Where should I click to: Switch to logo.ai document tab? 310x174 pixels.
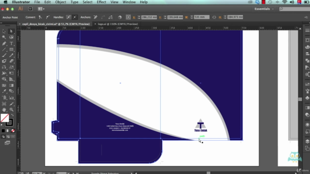pos(118,24)
